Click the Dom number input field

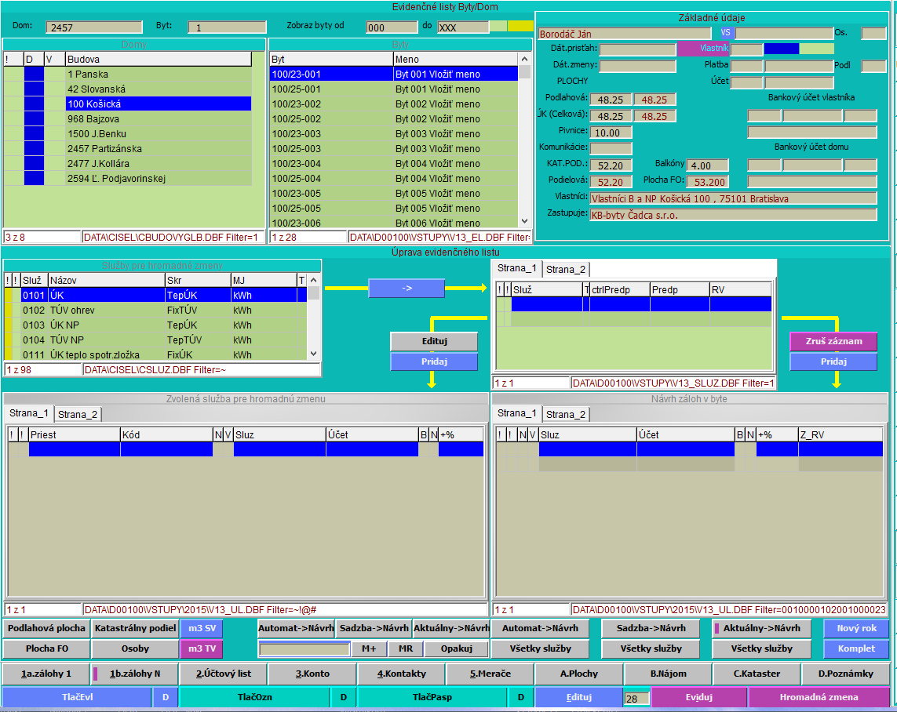[x=94, y=27]
